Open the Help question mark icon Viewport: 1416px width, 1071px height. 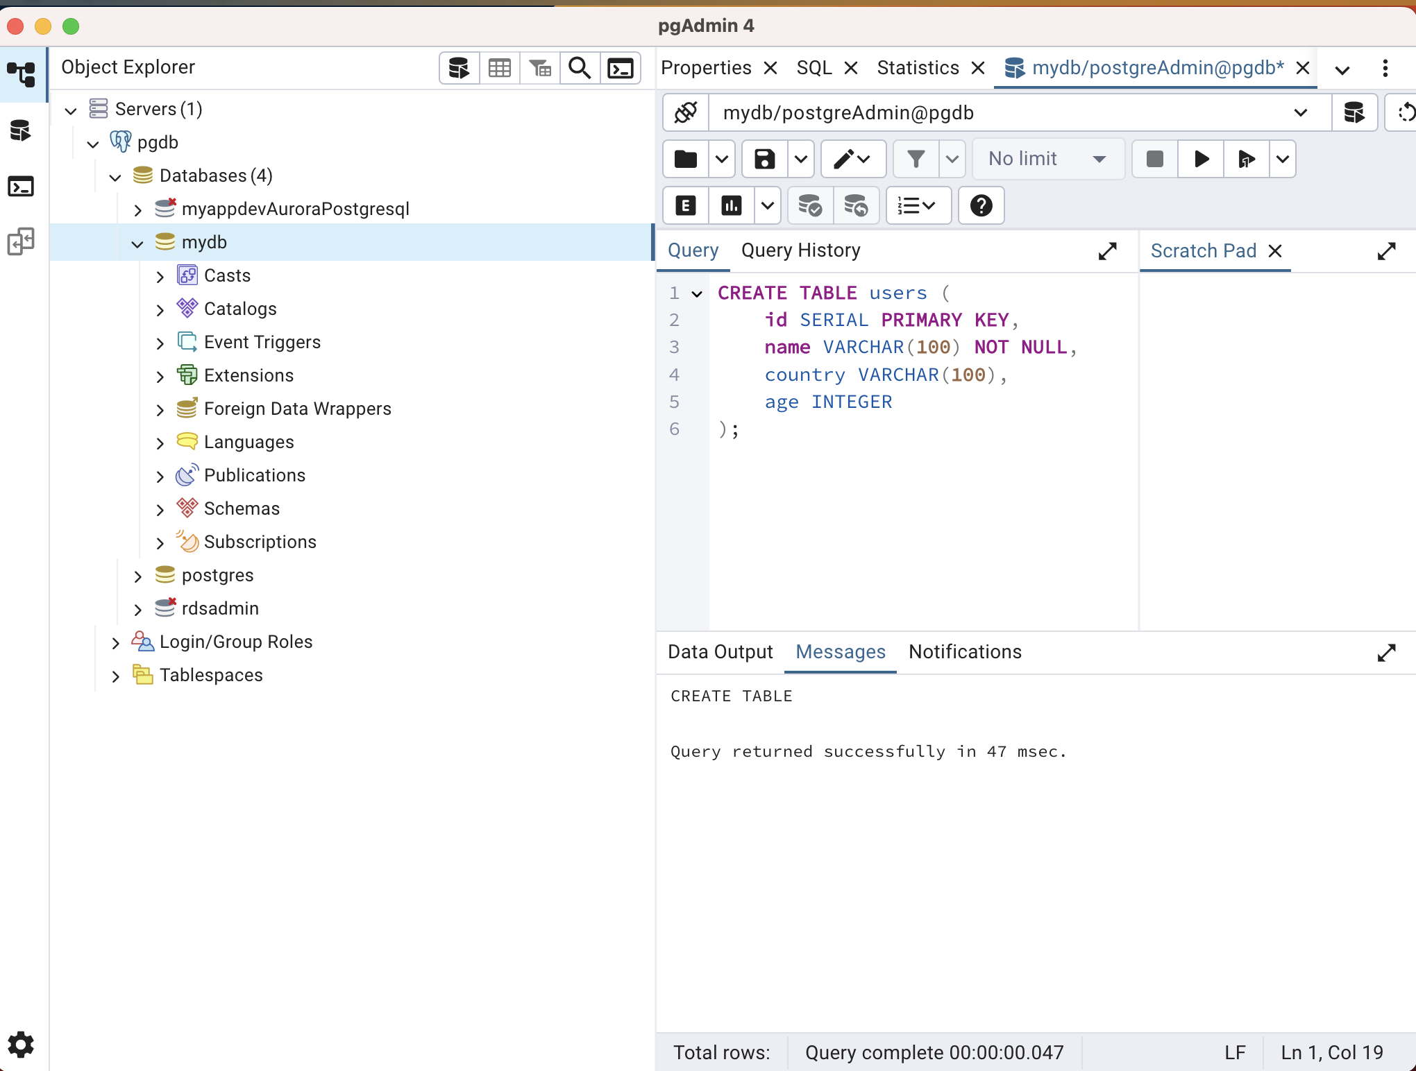click(981, 206)
